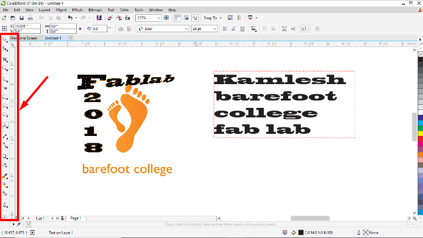Click the X position field
The image size is (423, 238).
(x=27, y=26)
